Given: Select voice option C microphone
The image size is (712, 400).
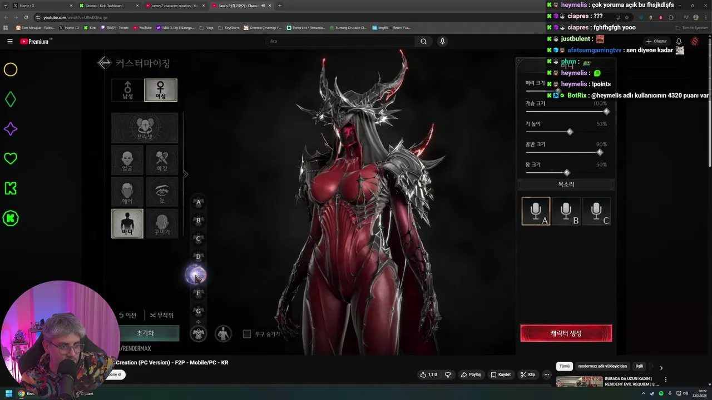Looking at the screenshot, I should click(596, 211).
